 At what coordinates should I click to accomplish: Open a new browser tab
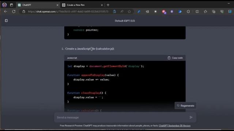(108, 5)
